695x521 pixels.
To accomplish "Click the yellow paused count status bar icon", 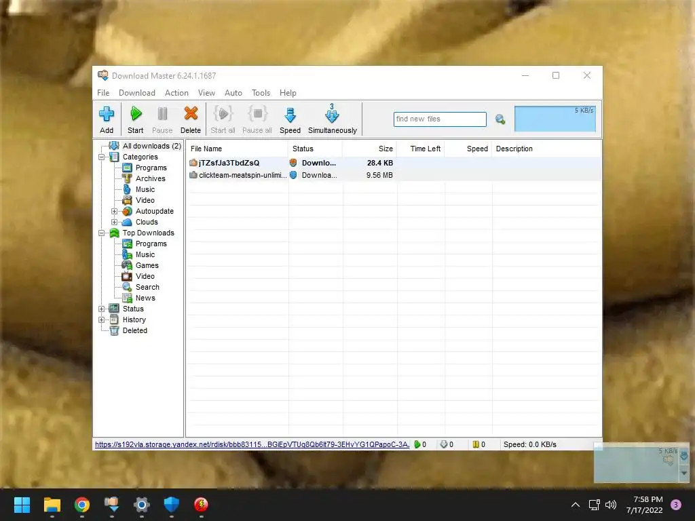I will pos(476,444).
